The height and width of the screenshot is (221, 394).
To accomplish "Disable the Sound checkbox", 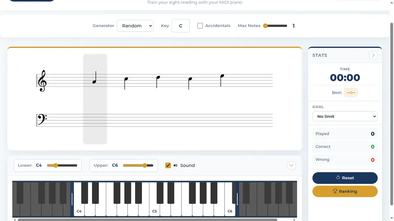I will pyautogui.click(x=168, y=165).
